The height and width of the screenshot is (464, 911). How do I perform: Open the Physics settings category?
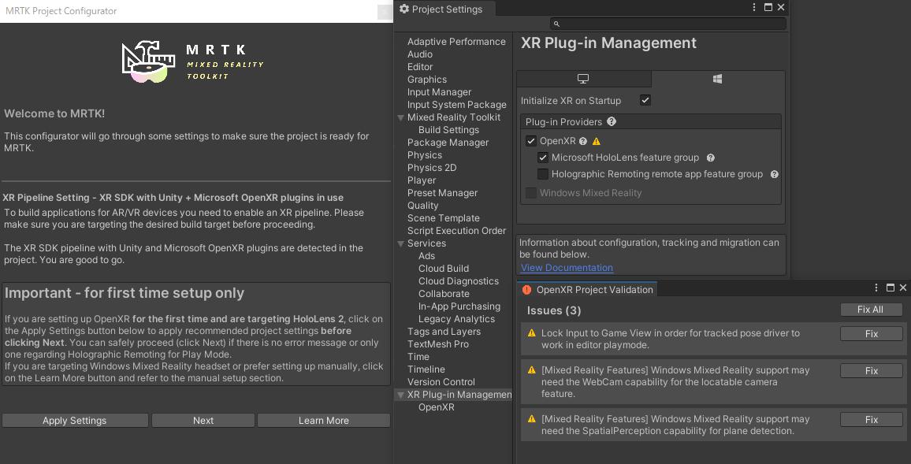[x=425, y=155]
